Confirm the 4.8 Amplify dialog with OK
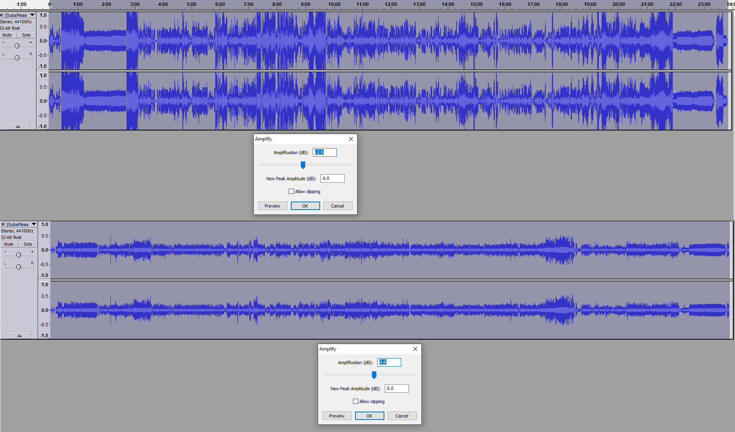 click(x=370, y=416)
